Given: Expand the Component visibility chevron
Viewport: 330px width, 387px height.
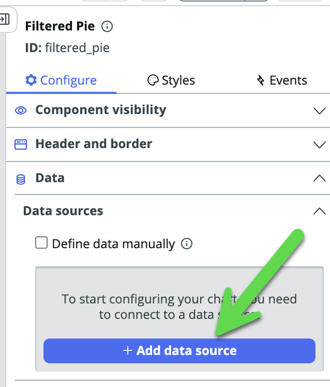Looking at the screenshot, I should click(x=320, y=110).
